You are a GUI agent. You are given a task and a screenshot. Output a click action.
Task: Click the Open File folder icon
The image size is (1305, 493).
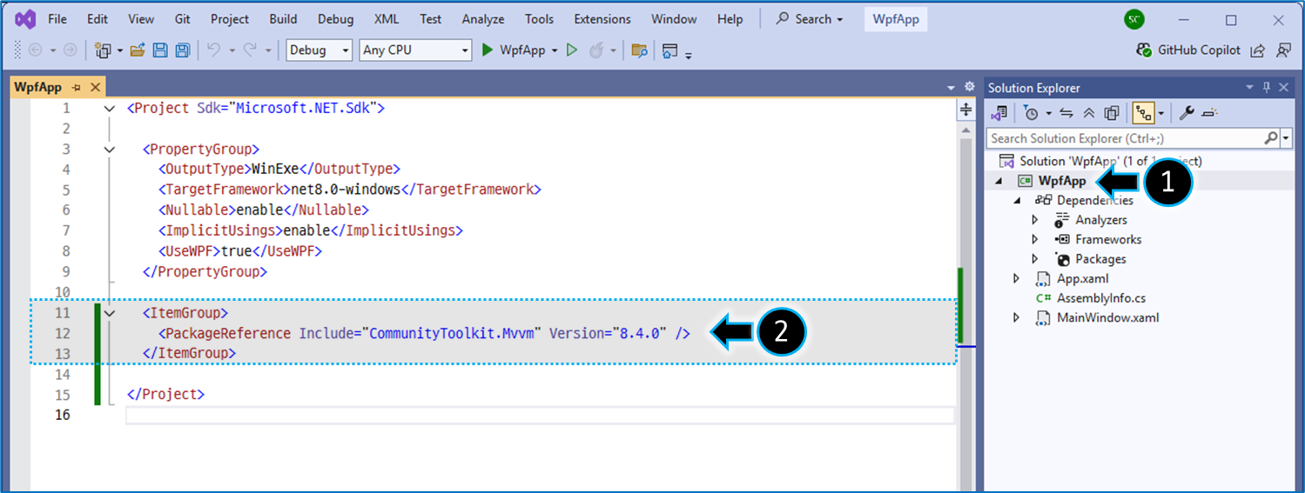138,50
